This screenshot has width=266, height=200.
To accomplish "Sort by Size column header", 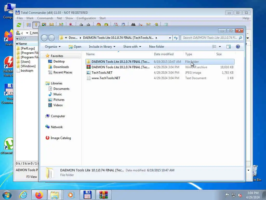I will pos(219,54).
